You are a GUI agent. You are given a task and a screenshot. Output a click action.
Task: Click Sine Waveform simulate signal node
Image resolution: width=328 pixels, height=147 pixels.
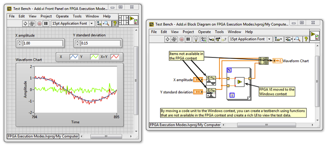tap(211, 79)
